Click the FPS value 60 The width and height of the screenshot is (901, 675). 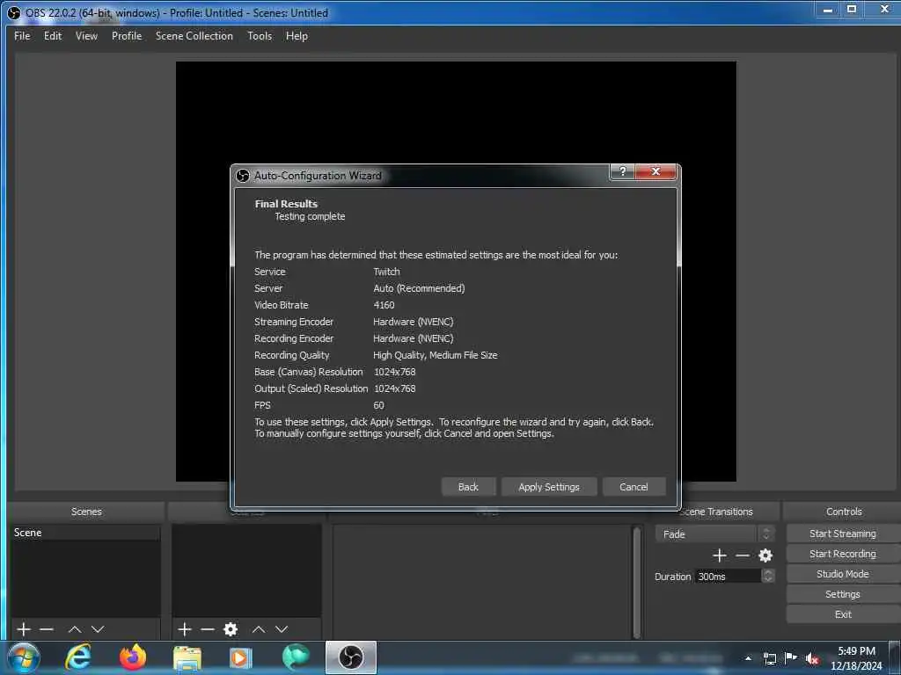[x=378, y=405]
